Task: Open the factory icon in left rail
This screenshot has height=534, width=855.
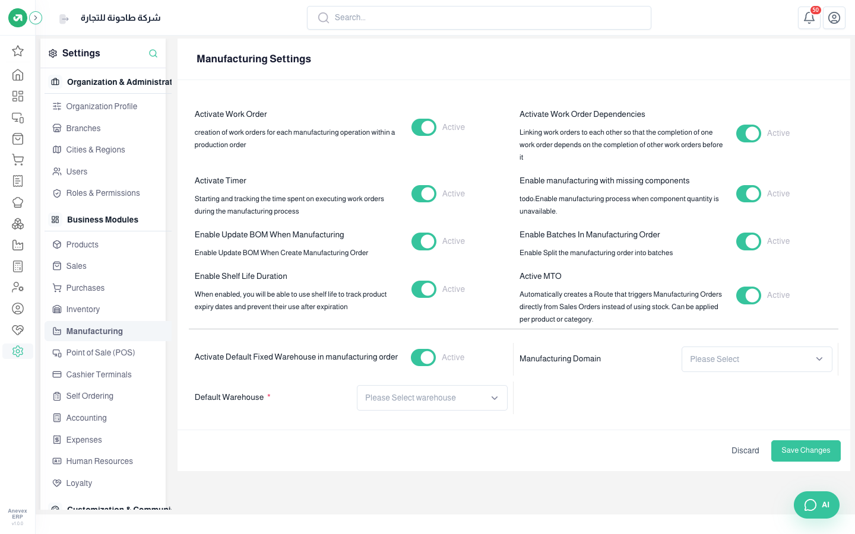Action: (x=18, y=245)
